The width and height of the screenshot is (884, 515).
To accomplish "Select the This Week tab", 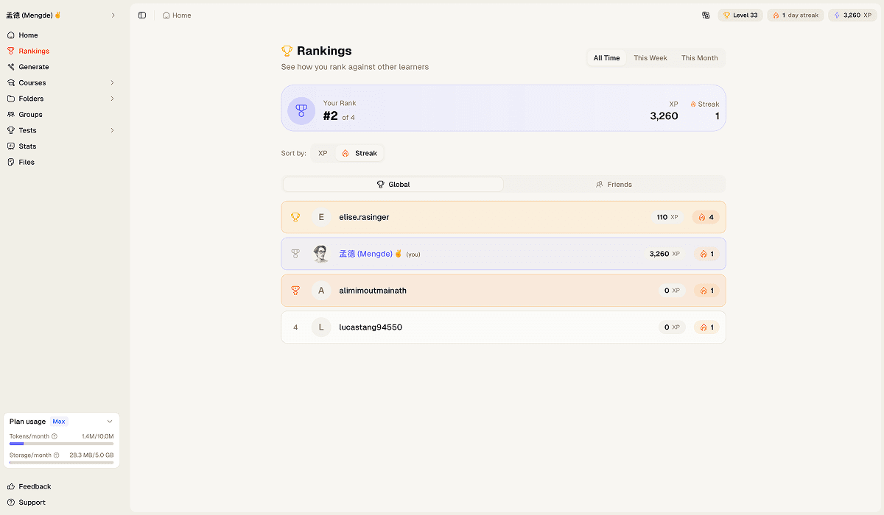I will (x=650, y=57).
